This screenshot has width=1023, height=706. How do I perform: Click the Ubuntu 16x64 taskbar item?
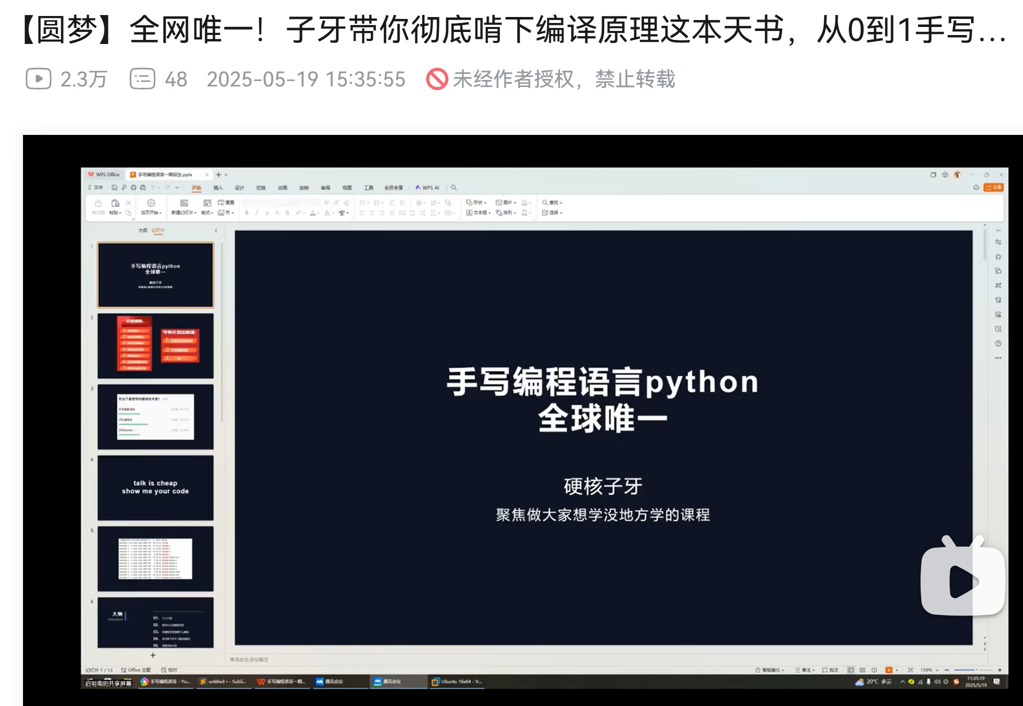pyautogui.click(x=457, y=682)
